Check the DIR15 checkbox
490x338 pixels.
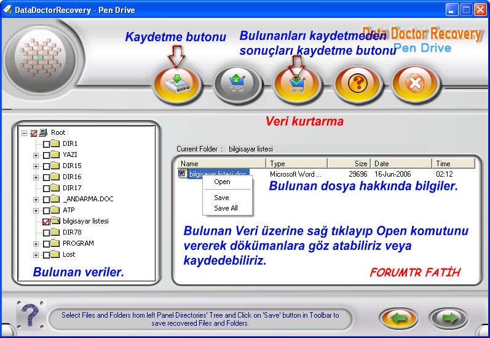coord(46,166)
